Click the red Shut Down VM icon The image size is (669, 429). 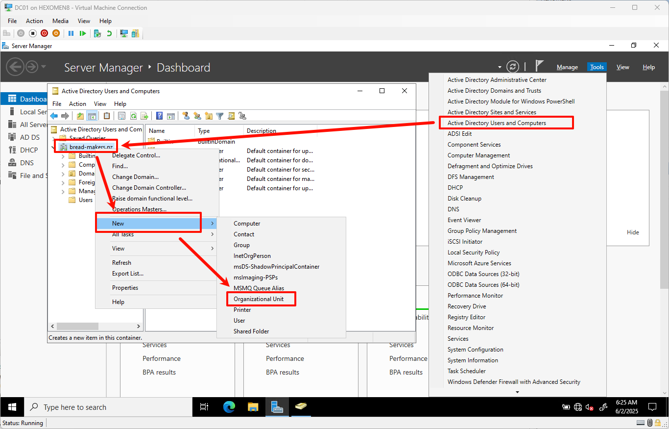click(45, 33)
